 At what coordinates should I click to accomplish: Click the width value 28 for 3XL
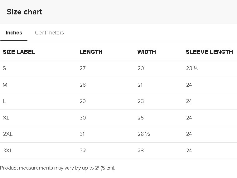coord(141,150)
